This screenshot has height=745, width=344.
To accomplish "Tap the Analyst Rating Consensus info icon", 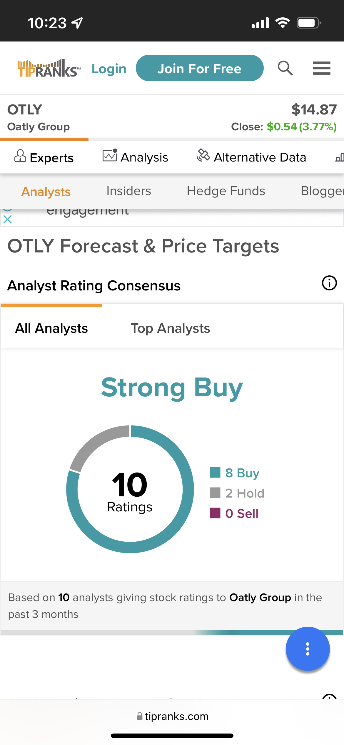I will tap(329, 283).
